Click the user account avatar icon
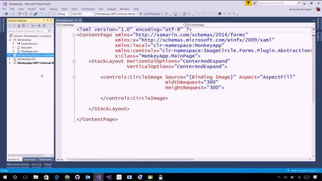Viewport: 322px width, 181px height. [318, 9]
